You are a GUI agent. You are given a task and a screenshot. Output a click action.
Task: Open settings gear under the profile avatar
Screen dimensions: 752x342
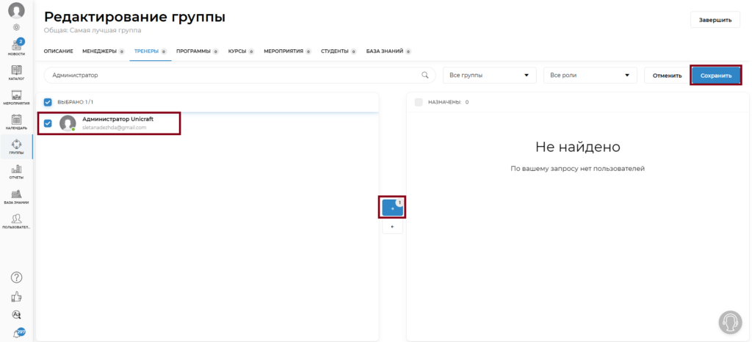[16, 27]
